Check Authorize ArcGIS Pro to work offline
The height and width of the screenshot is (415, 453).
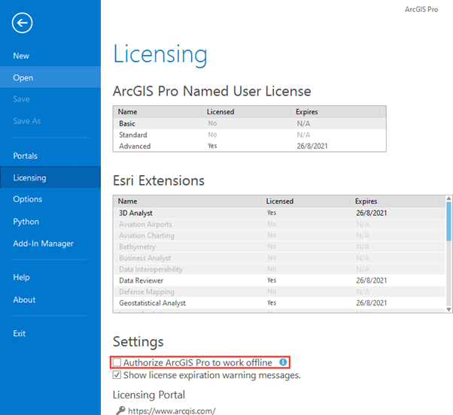tap(117, 362)
